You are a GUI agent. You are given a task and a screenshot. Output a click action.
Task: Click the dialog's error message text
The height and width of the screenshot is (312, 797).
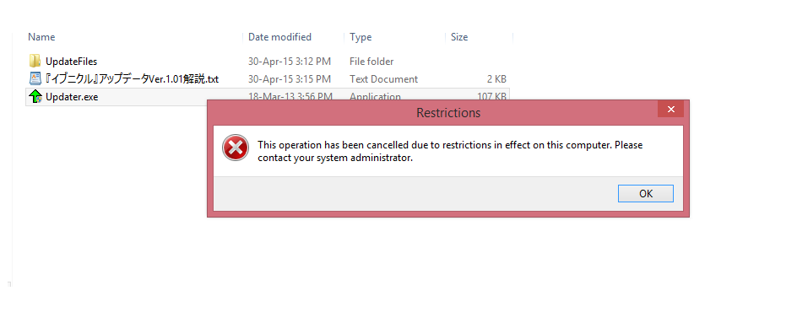450,151
